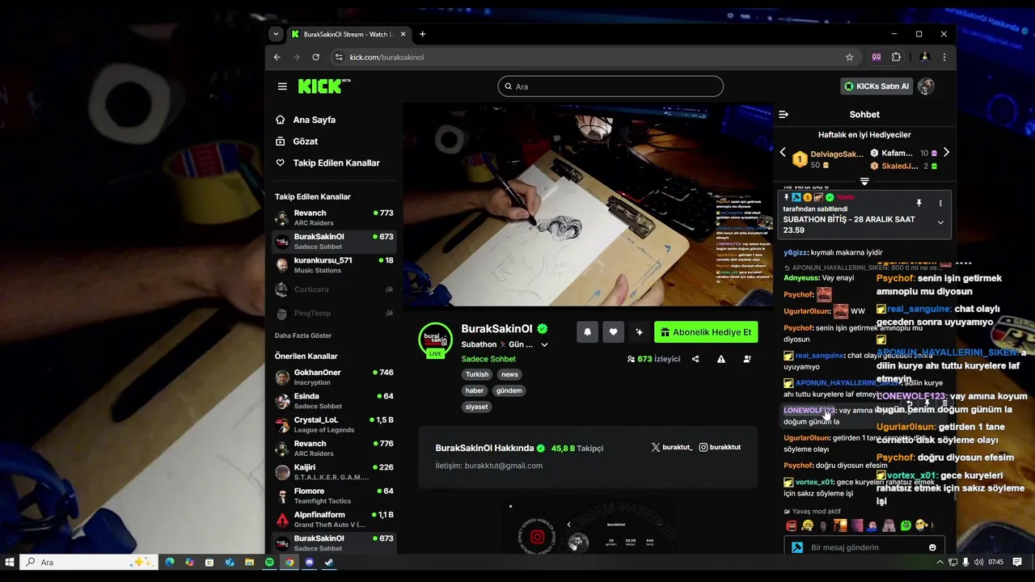Screen dimensions: 1035x582
Task: Select the siyaset tag
Action: 476,407
